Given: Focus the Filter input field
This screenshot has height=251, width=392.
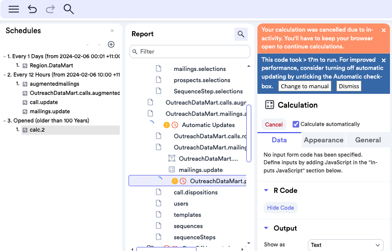Looking at the screenshot, I should point(190,52).
